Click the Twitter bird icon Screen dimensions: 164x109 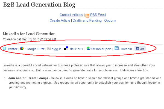[x=4, y=49]
